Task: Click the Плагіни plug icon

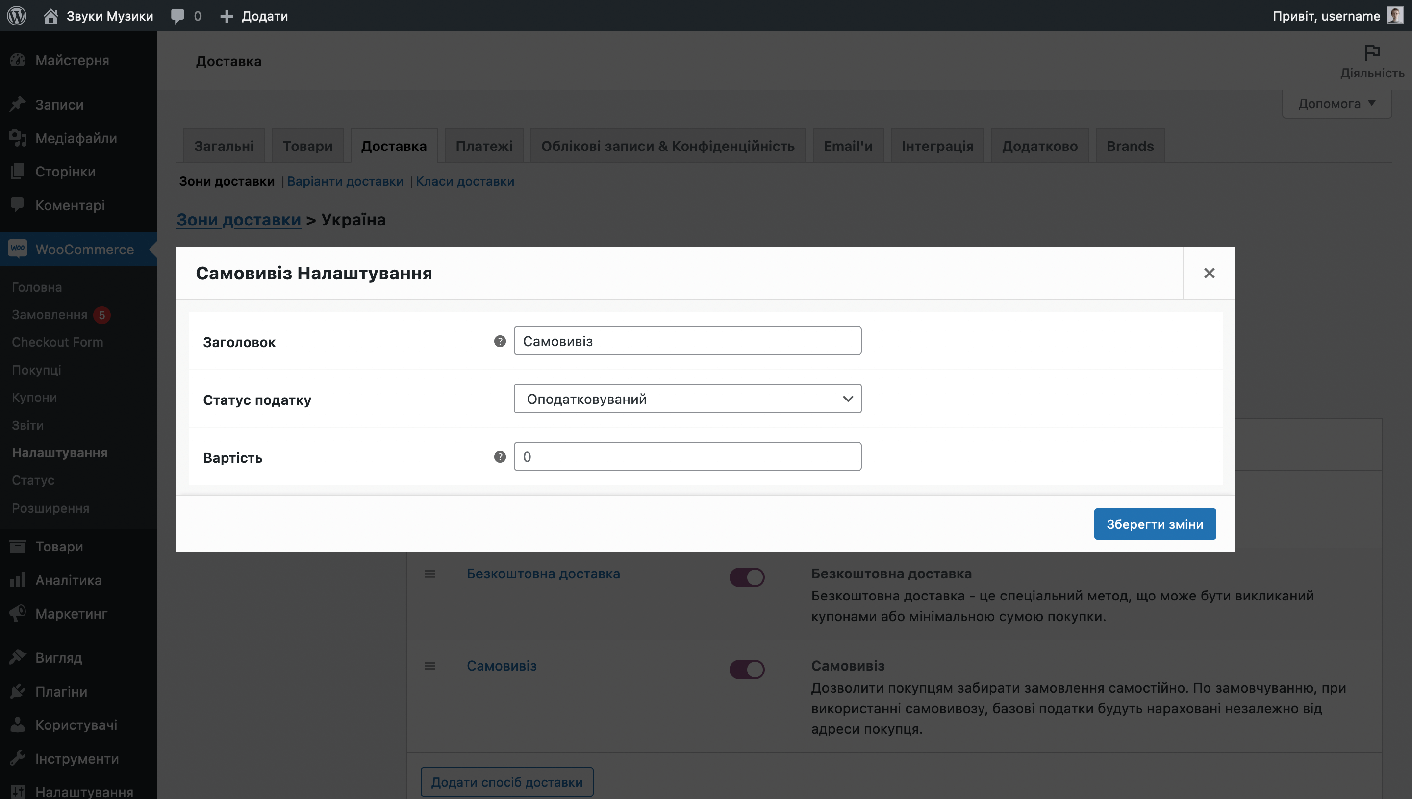Action: coord(18,691)
